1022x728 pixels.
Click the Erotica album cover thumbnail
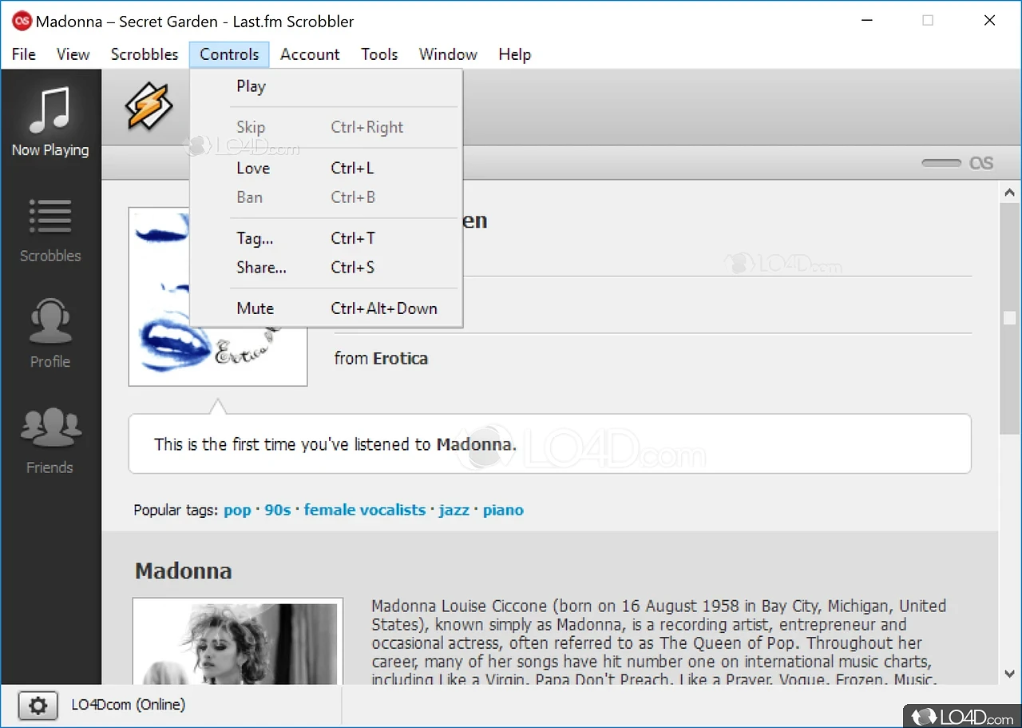[x=218, y=296]
